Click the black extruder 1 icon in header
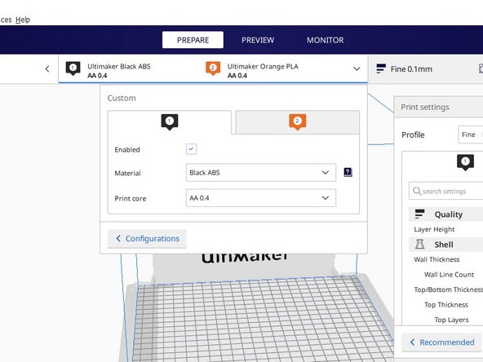 coord(73,68)
